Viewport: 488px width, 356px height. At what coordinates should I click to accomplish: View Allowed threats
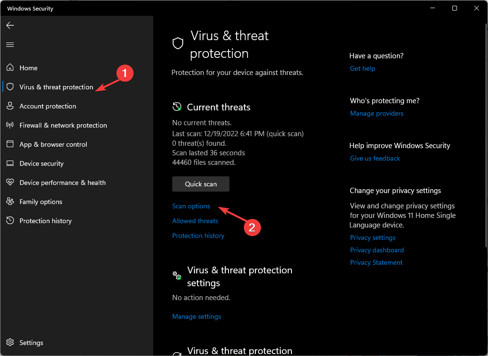(x=195, y=221)
